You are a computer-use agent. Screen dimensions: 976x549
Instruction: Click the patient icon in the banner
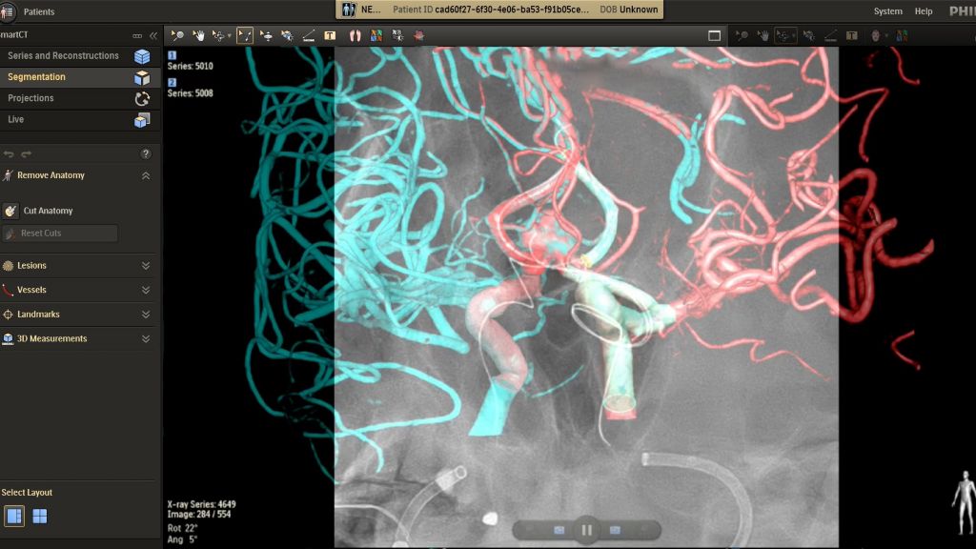pyautogui.click(x=349, y=10)
